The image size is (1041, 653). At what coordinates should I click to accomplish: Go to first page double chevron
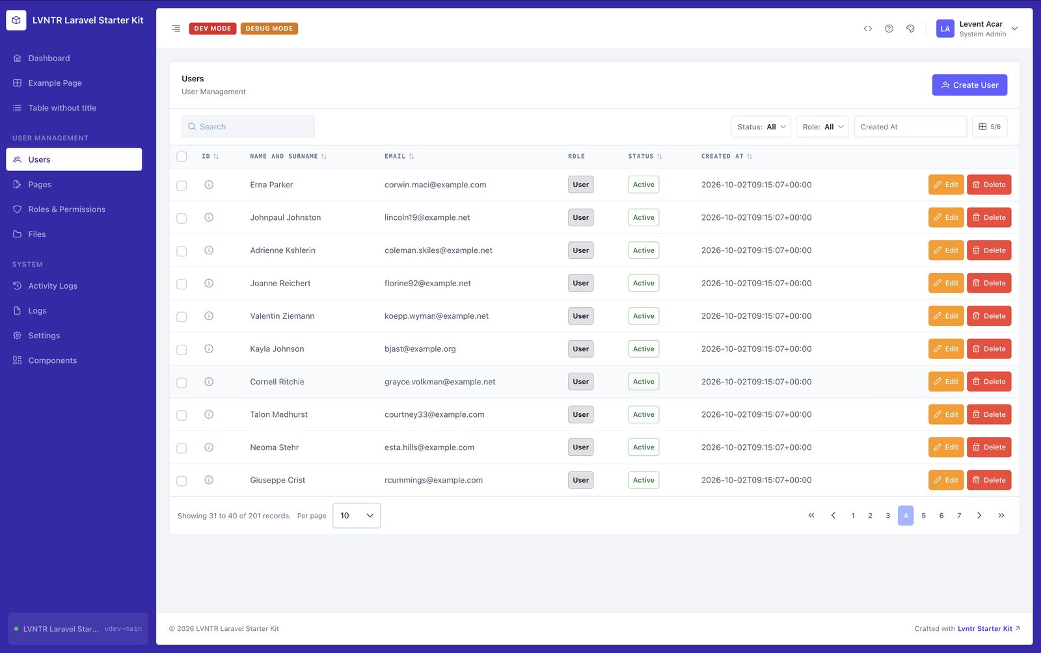811,516
